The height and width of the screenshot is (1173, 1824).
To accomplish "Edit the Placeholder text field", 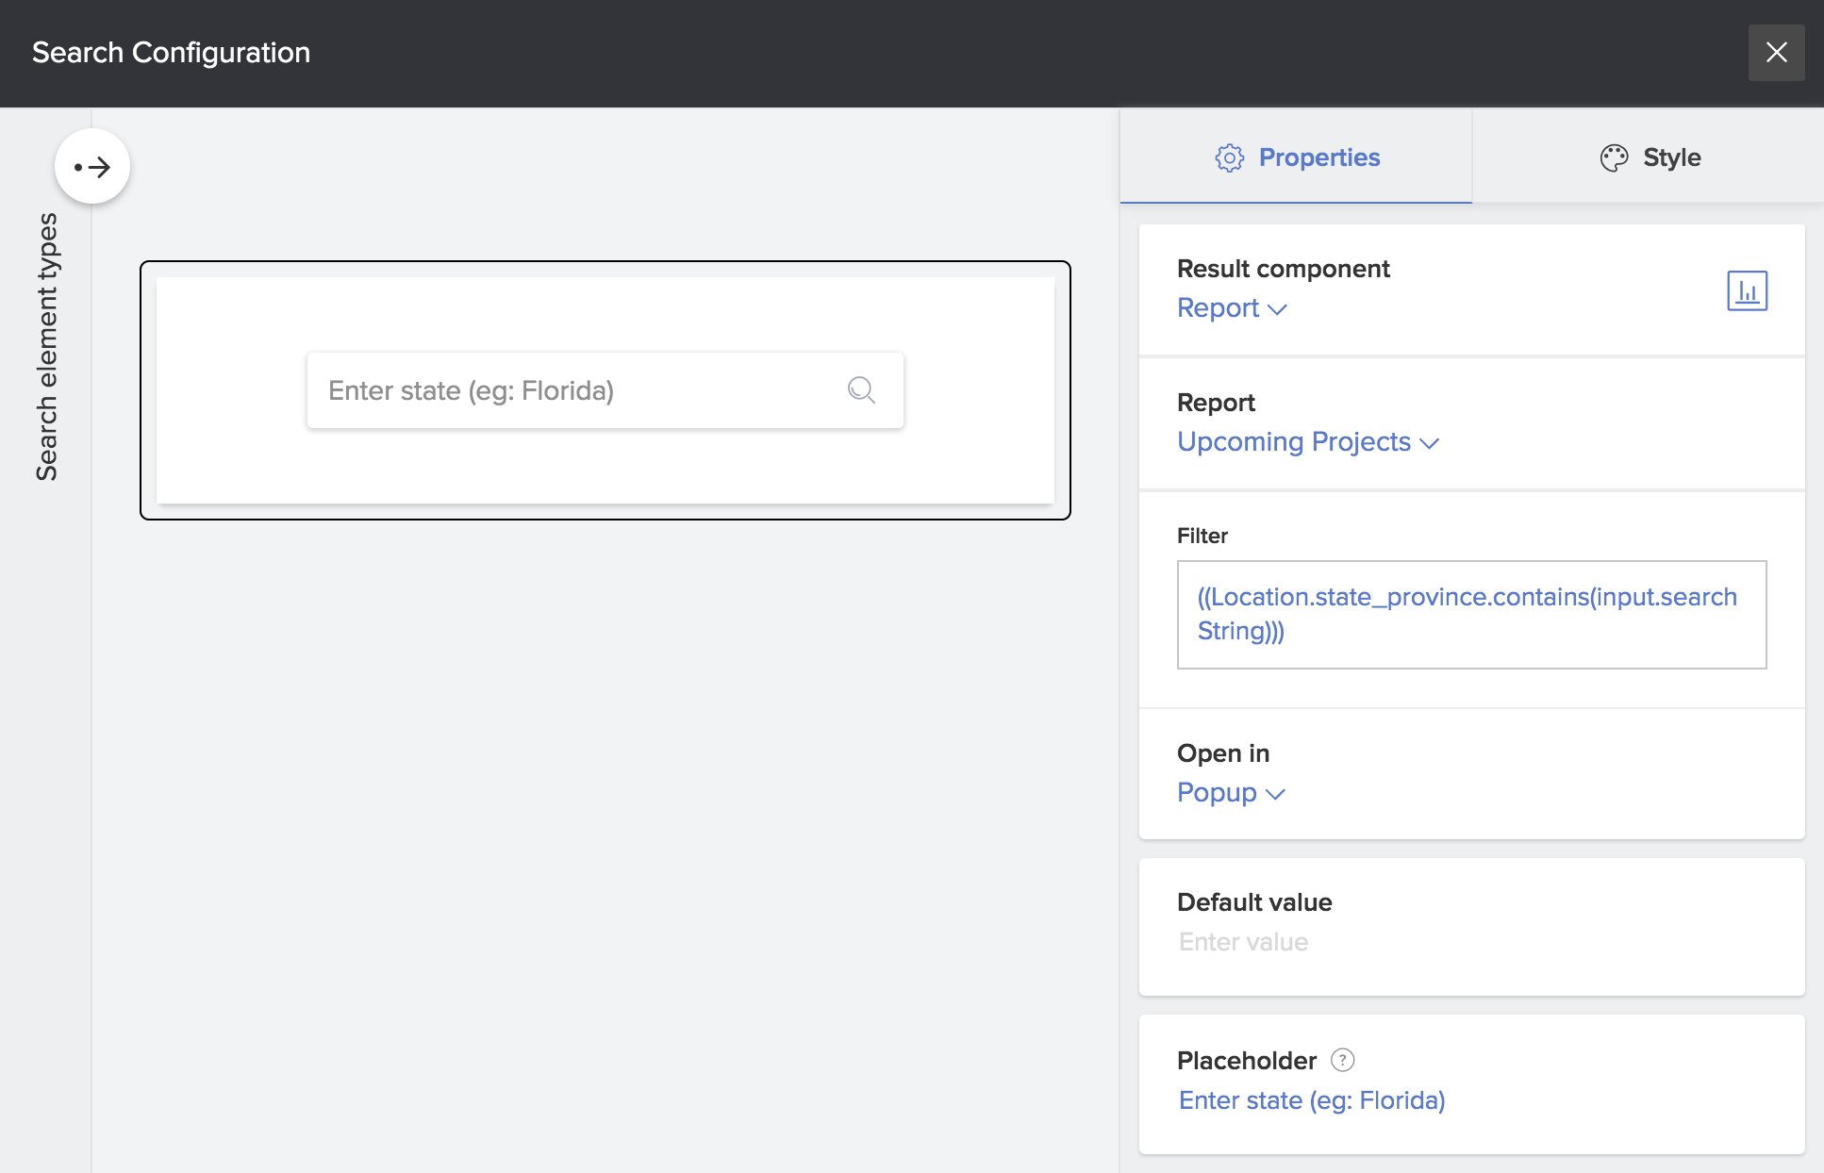I will click(x=1312, y=1100).
